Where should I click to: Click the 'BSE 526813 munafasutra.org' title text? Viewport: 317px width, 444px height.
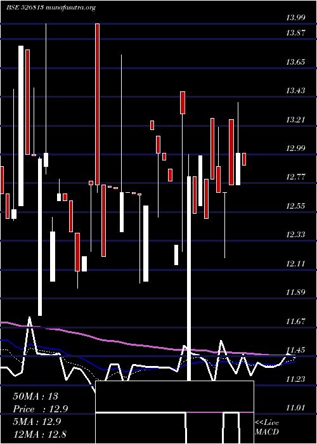pyautogui.click(x=51, y=8)
